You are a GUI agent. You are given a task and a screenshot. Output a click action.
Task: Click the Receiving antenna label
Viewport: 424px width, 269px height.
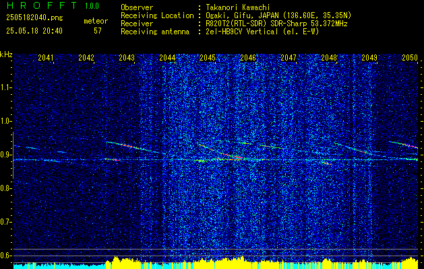tap(155, 32)
